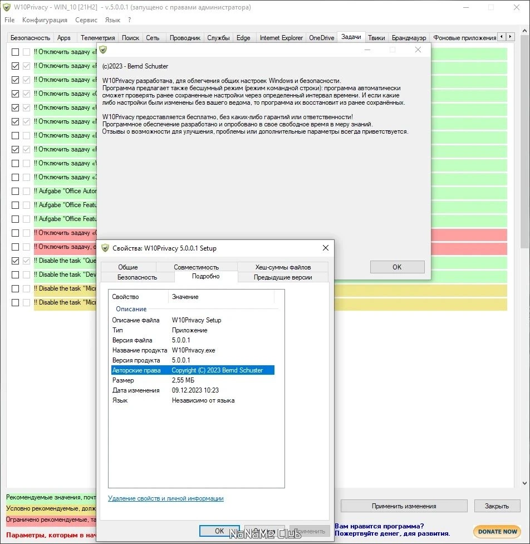530x544 pixels.
Task: Toggle the first Отключить задачу checkbox
Action: (x=15, y=52)
